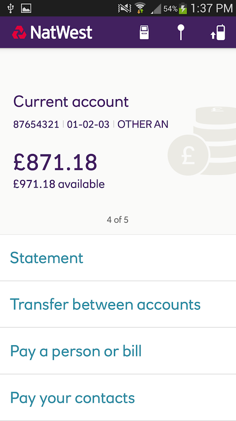Choose Pay a person or bill
This screenshot has height=421, width=236.
[x=118, y=351]
